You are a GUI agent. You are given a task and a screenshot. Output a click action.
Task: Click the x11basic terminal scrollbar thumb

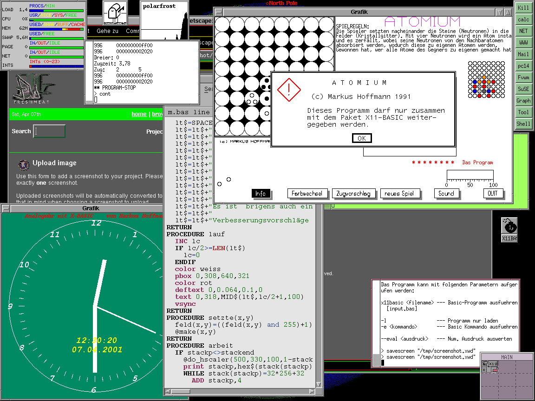[376, 360]
